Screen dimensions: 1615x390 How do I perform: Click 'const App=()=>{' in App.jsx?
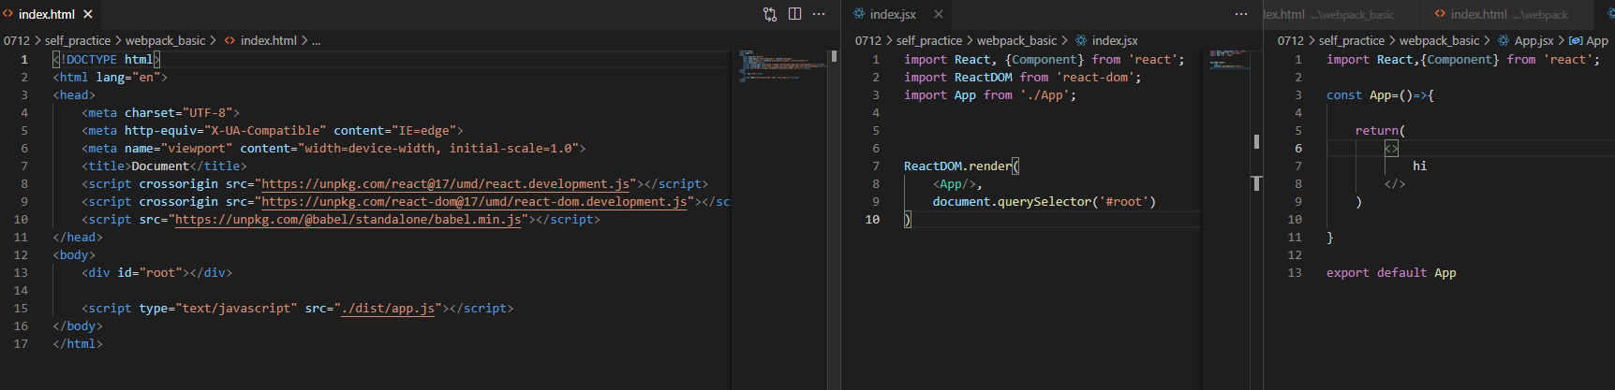point(1380,95)
